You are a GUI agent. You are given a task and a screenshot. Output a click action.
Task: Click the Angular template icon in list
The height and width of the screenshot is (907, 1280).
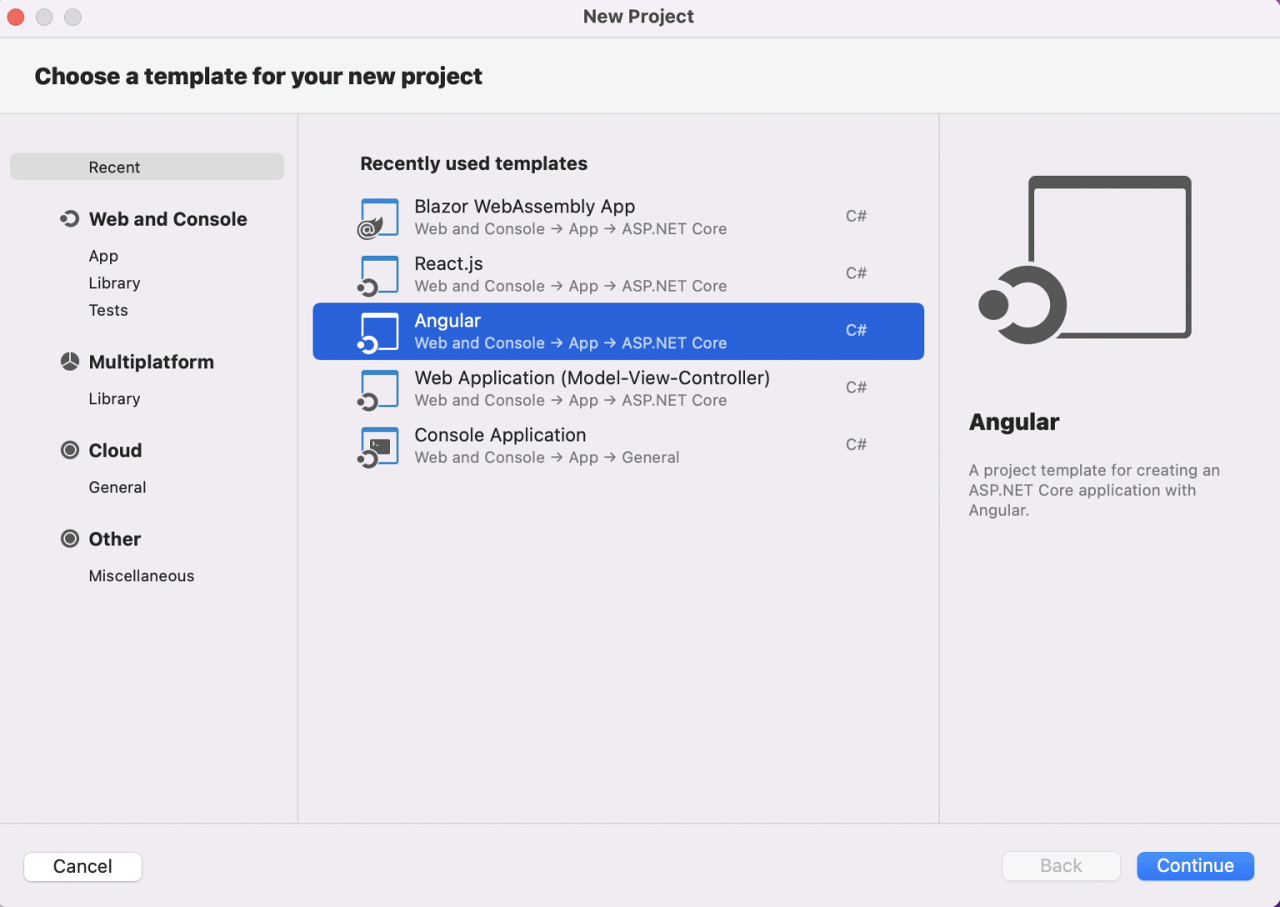coord(378,332)
